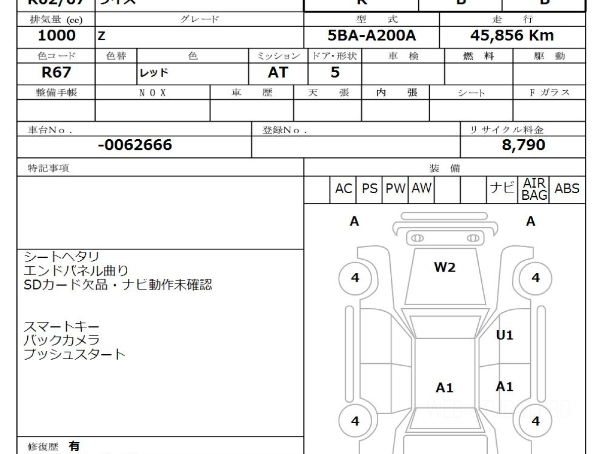The height and width of the screenshot is (454, 606).
Task: Select the プッシュスタート feature line
Action: [x=74, y=354]
